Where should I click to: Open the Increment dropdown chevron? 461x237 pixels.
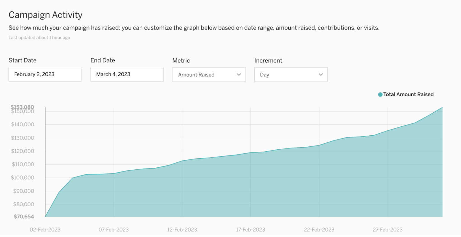pos(321,75)
